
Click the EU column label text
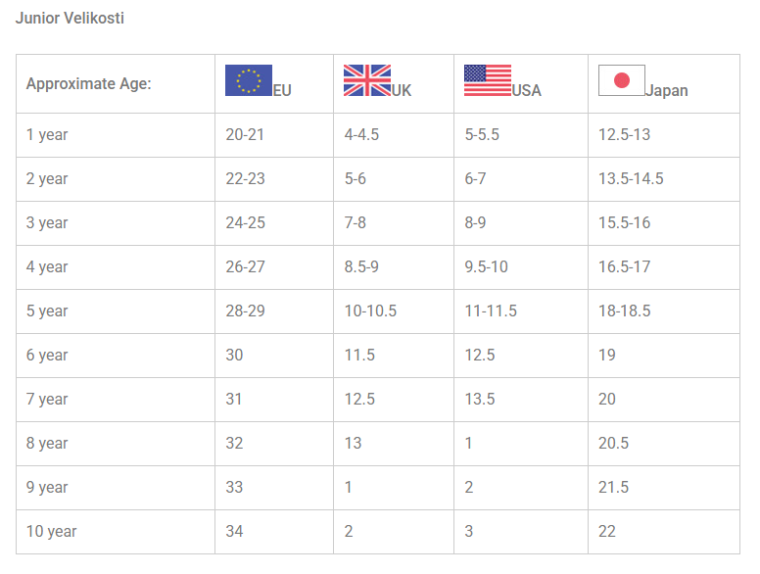(282, 90)
